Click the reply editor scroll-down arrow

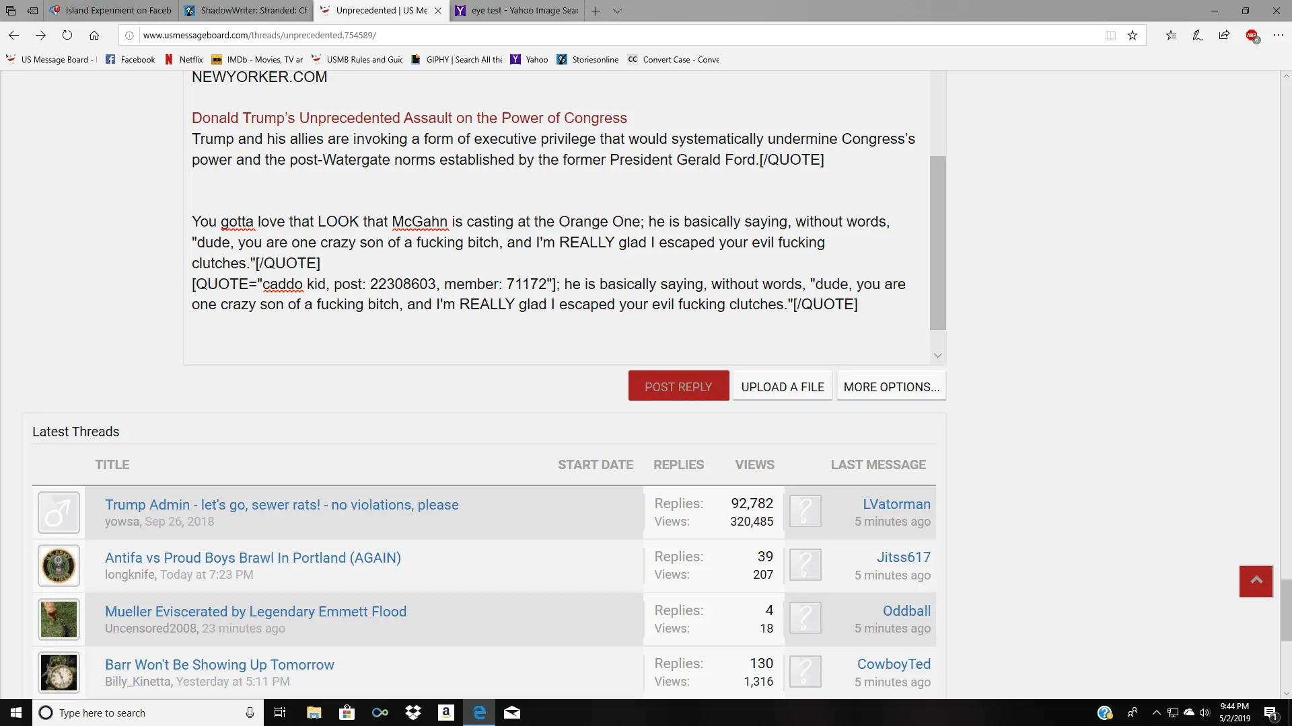pyautogui.click(x=937, y=355)
